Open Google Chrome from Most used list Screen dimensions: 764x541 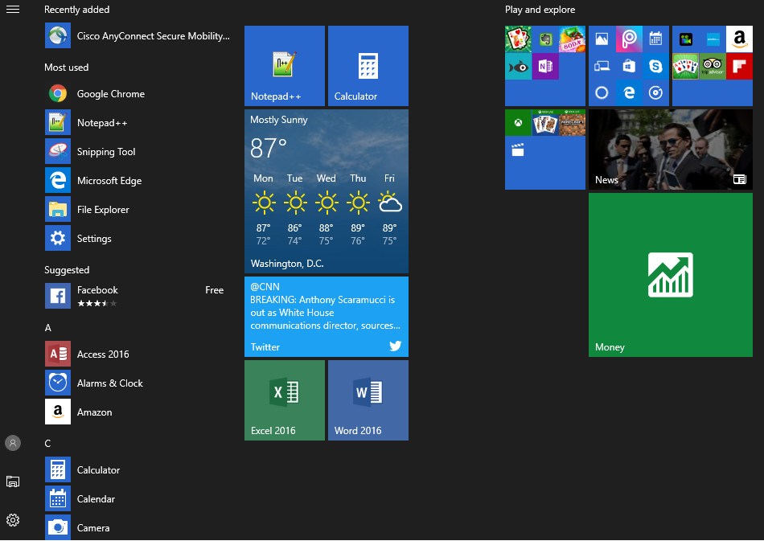(x=110, y=94)
